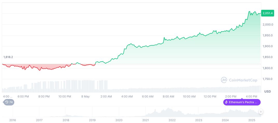278x123 pixels.
Task: Open the Ethereum's Pectra event label
Action: [242, 102]
